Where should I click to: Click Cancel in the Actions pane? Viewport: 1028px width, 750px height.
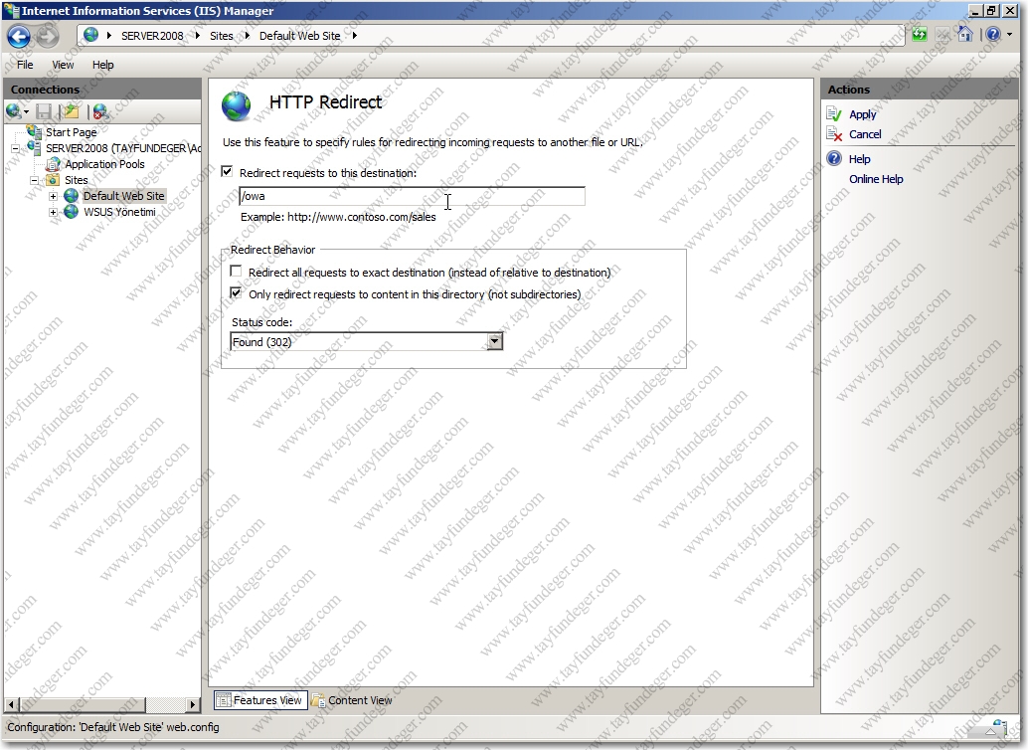pos(865,134)
